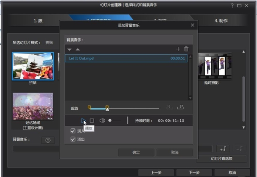Add background music with note plus icon
257x177 pixels.
pyautogui.click(x=223, y=149)
